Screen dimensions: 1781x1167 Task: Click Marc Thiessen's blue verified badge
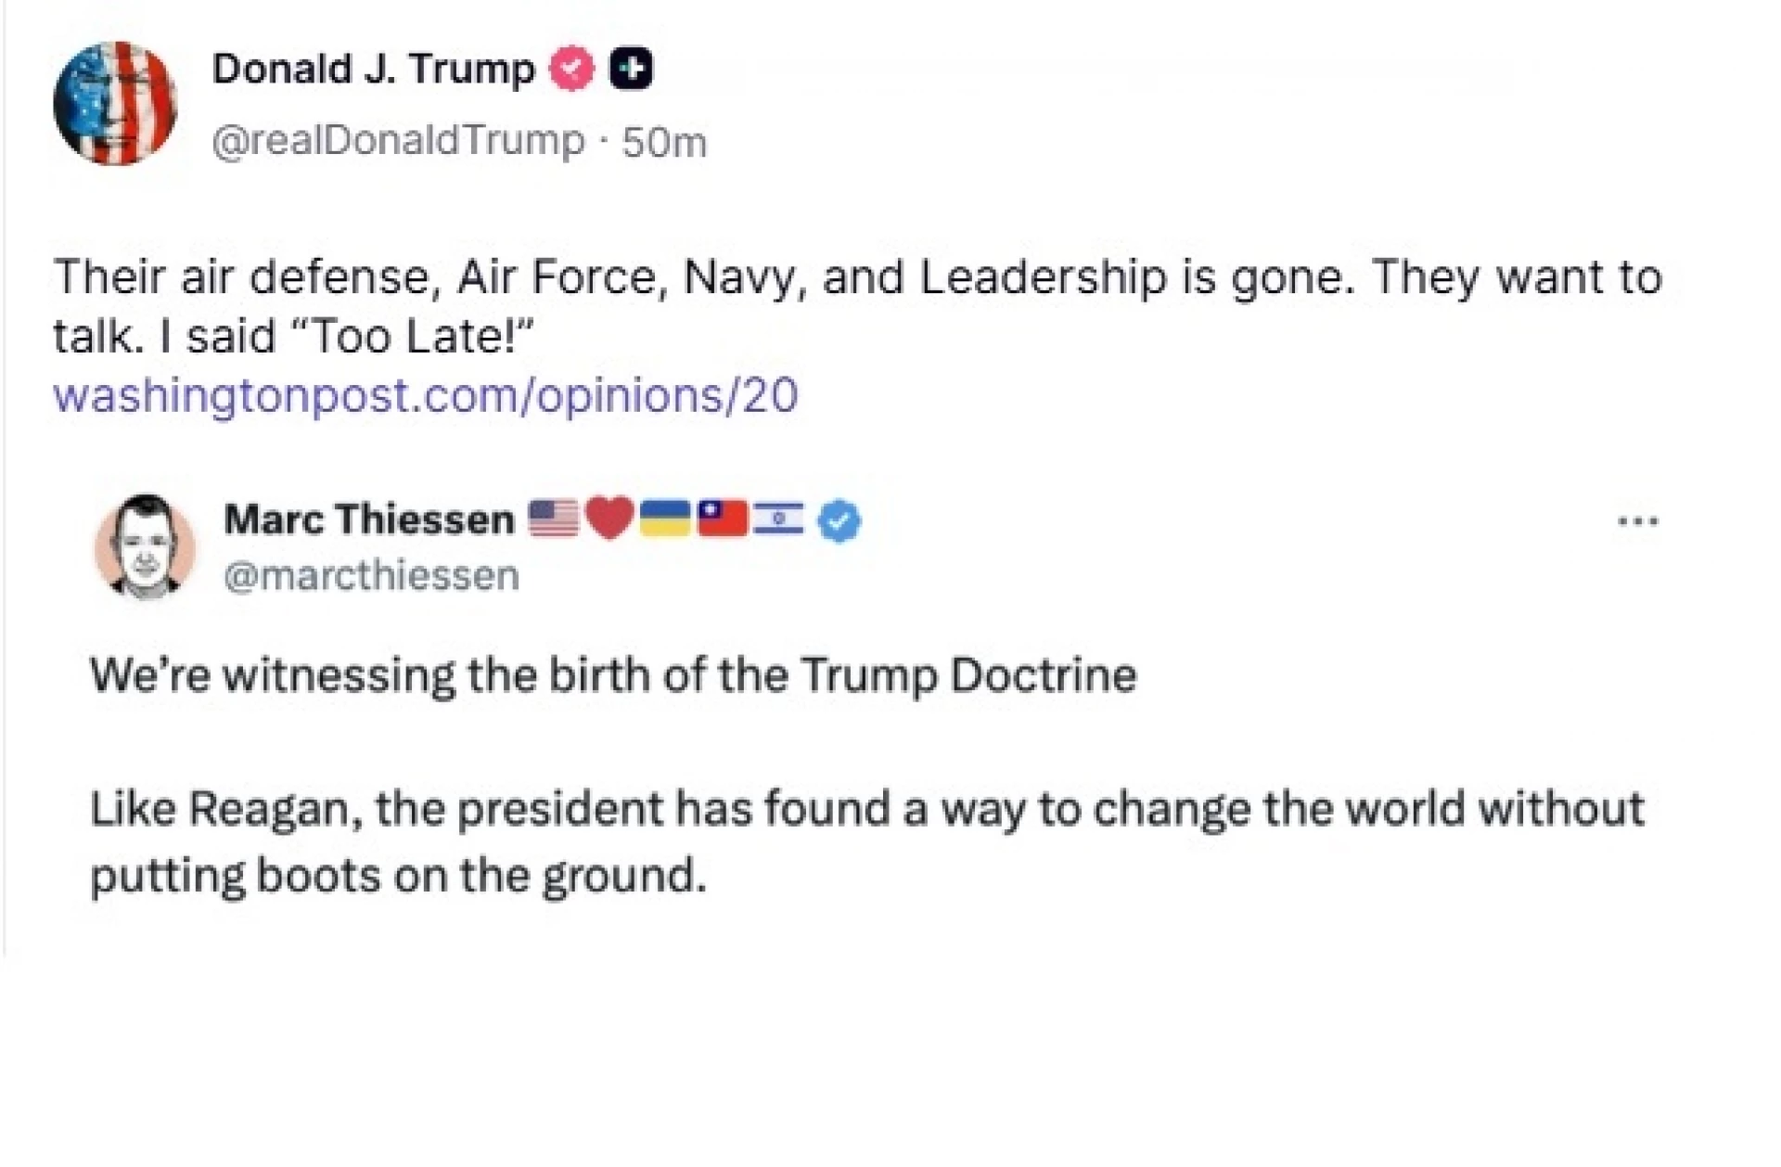coord(839,520)
